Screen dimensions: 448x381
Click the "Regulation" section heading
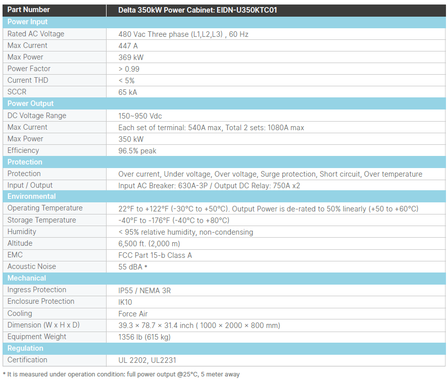click(25, 348)
